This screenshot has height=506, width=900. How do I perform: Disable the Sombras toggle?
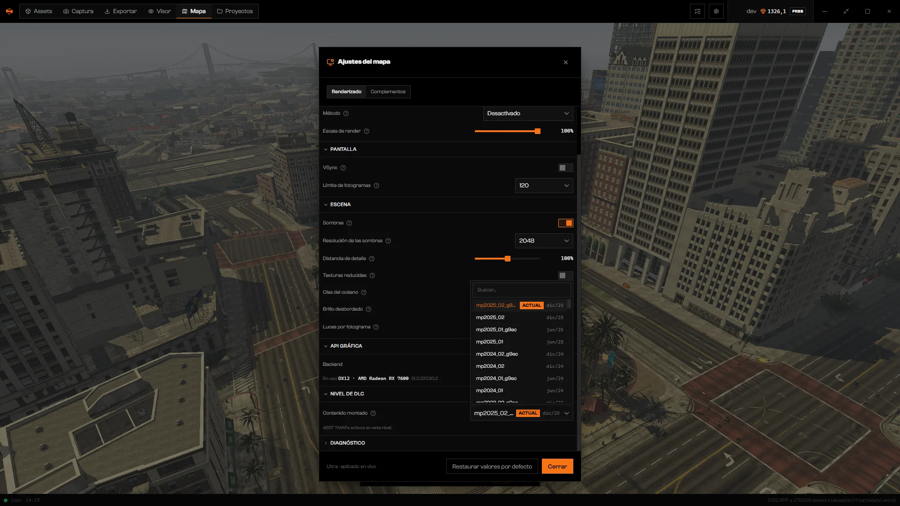tap(565, 223)
